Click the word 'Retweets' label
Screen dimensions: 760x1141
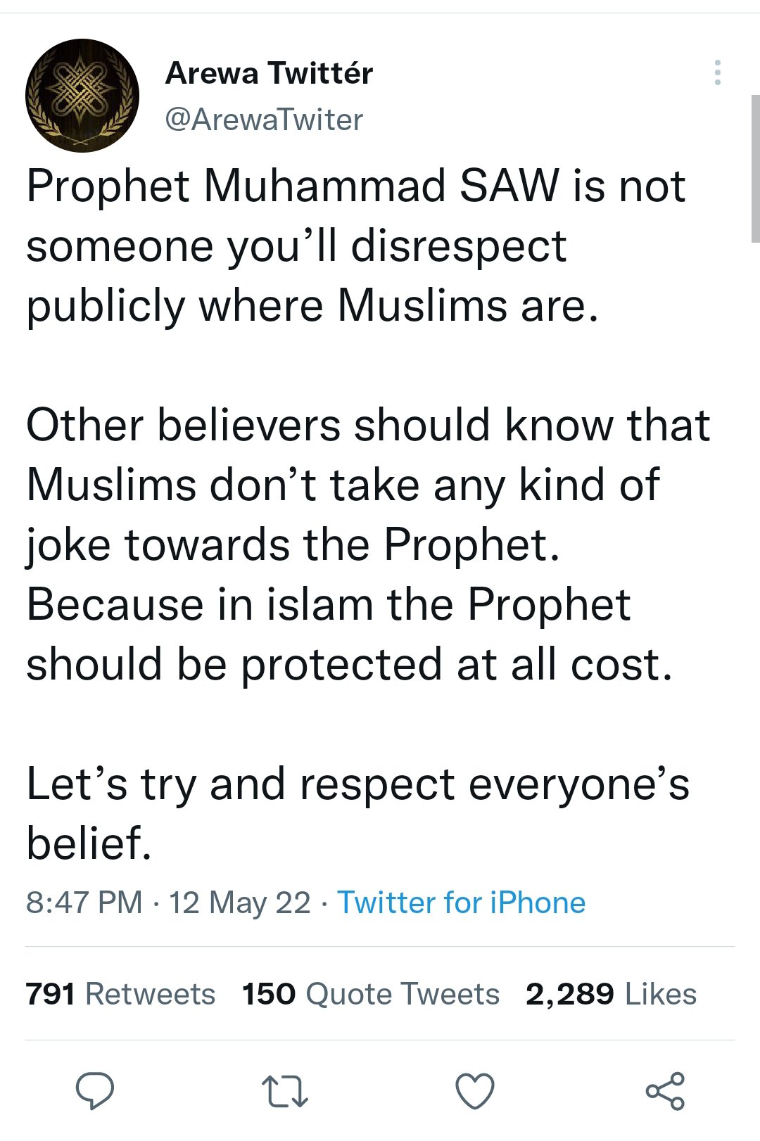[x=151, y=994]
